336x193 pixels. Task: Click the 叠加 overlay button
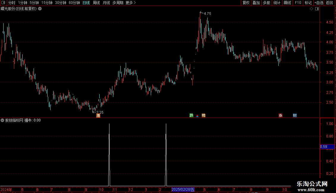pyautogui.click(x=256, y=3)
